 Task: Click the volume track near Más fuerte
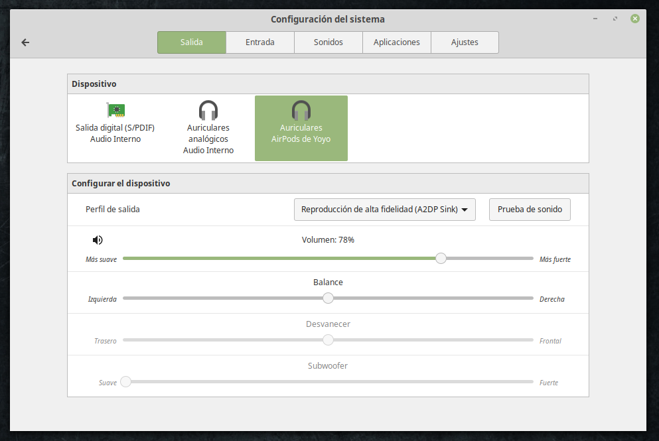(x=518, y=259)
